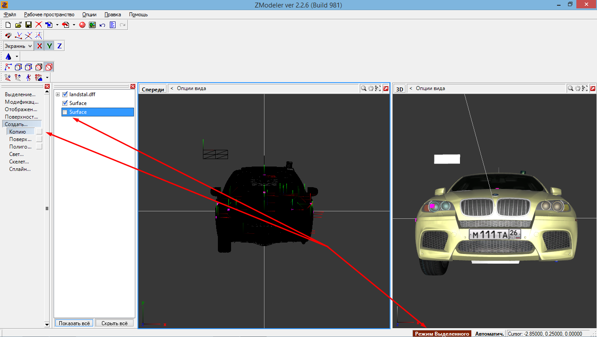Click the Показать всё button
The width and height of the screenshot is (597, 337).
(74, 323)
